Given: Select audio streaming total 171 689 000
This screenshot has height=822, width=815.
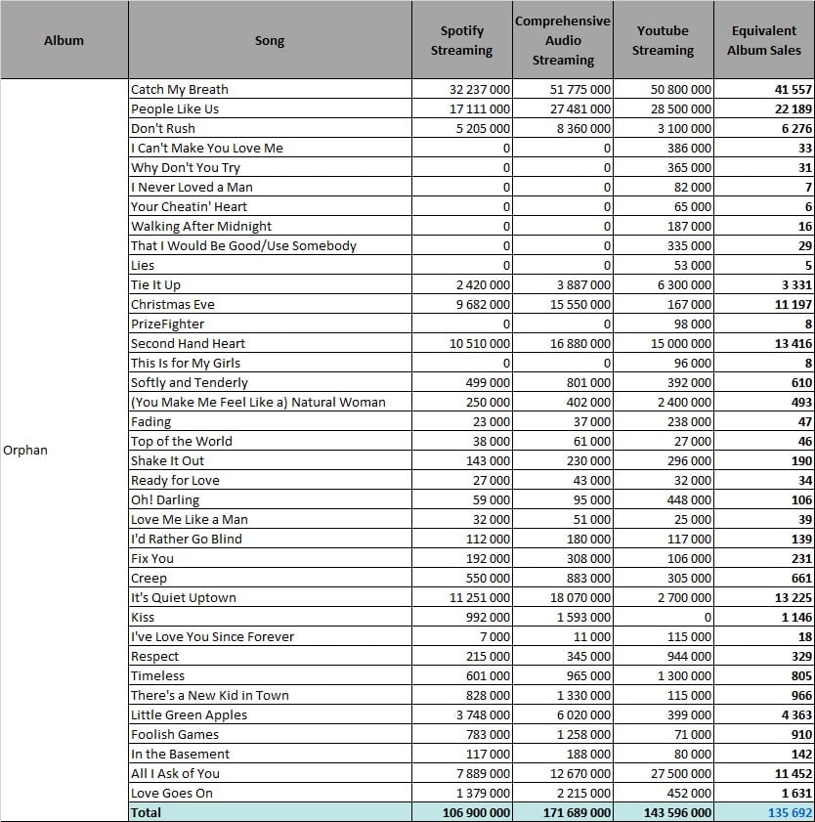Looking at the screenshot, I should click(563, 812).
